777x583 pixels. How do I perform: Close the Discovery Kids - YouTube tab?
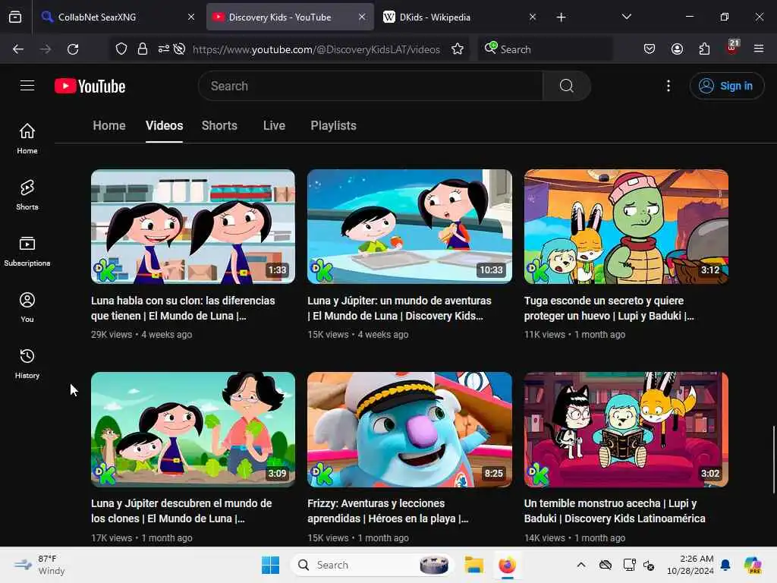(x=362, y=17)
